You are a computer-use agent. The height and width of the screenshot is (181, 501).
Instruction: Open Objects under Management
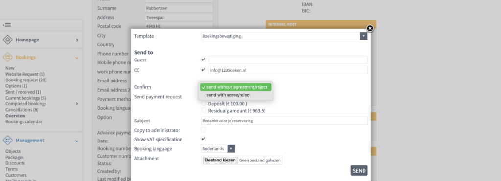[x=13, y=151]
